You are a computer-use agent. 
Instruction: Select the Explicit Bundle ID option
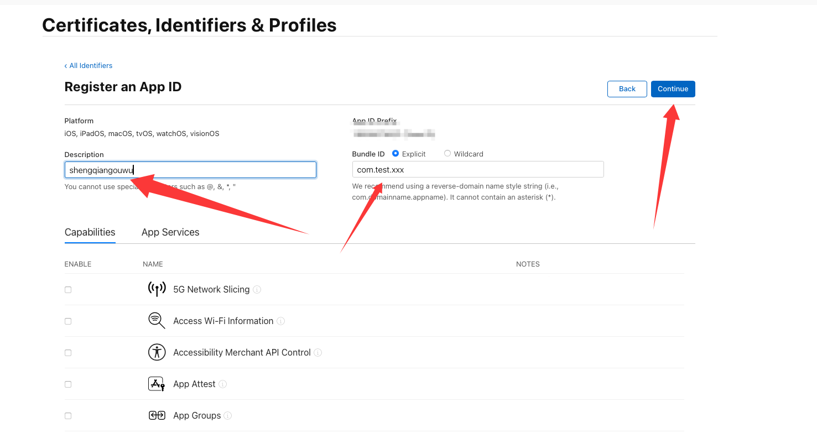point(396,154)
